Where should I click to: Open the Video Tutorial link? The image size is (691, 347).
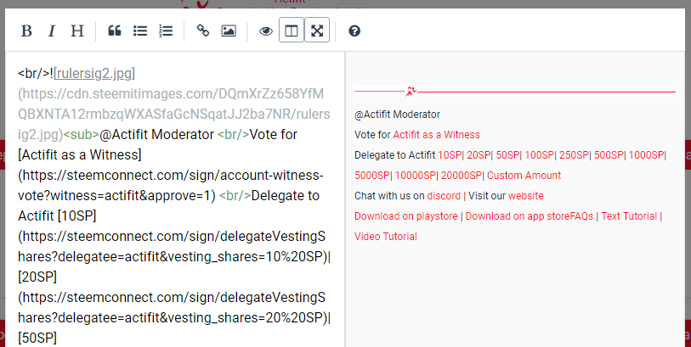point(386,237)
